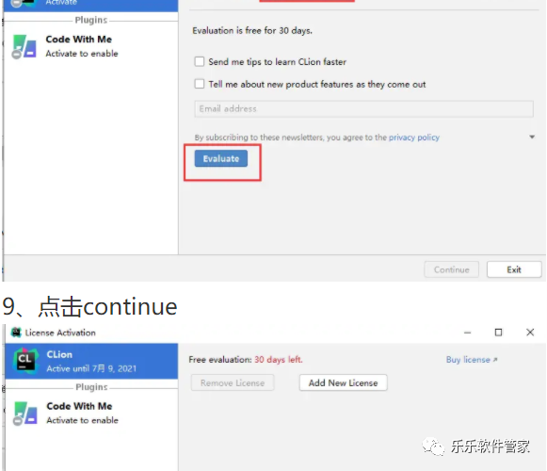Screen dimensions: 547x471
Task: Select Code With Me label in lower Plugins list
Action: (79, 406)
